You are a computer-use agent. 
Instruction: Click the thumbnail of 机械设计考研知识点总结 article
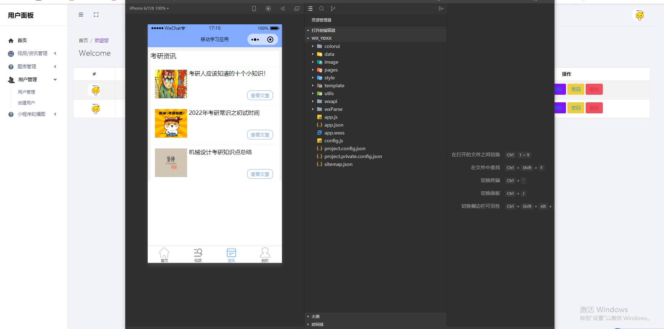click(171, 163)
